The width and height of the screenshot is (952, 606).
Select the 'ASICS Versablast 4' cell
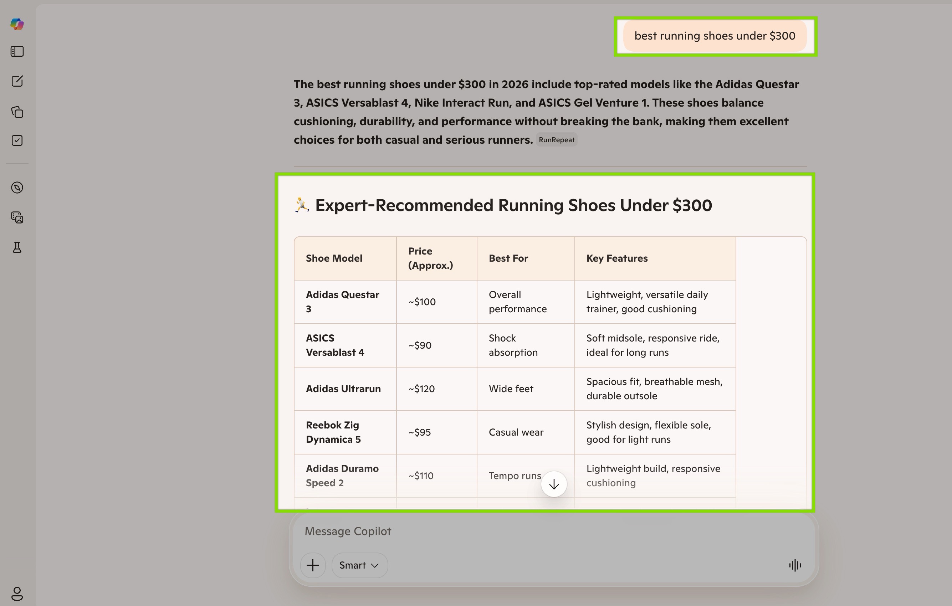[345, 345]
